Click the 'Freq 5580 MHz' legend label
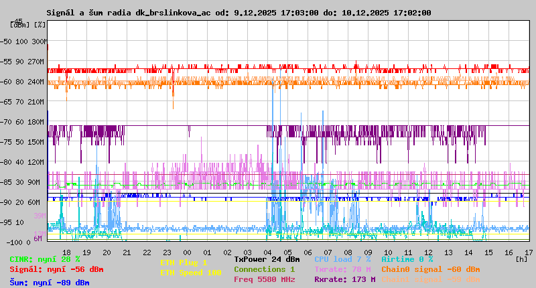 (x=264, y=279)
